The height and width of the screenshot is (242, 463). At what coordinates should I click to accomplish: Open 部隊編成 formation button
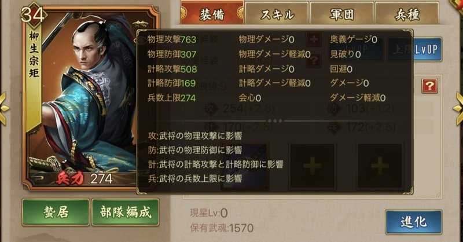click(126, 212)
